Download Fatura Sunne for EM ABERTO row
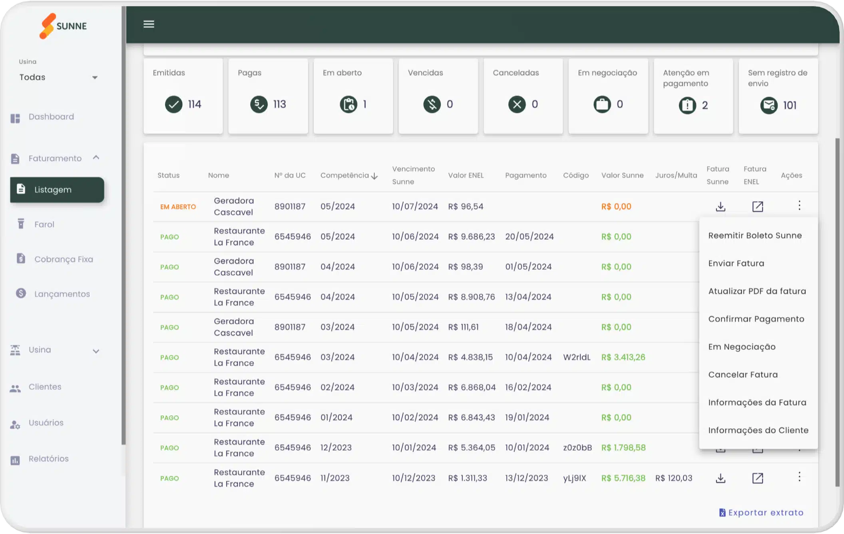 pos(721,206)
